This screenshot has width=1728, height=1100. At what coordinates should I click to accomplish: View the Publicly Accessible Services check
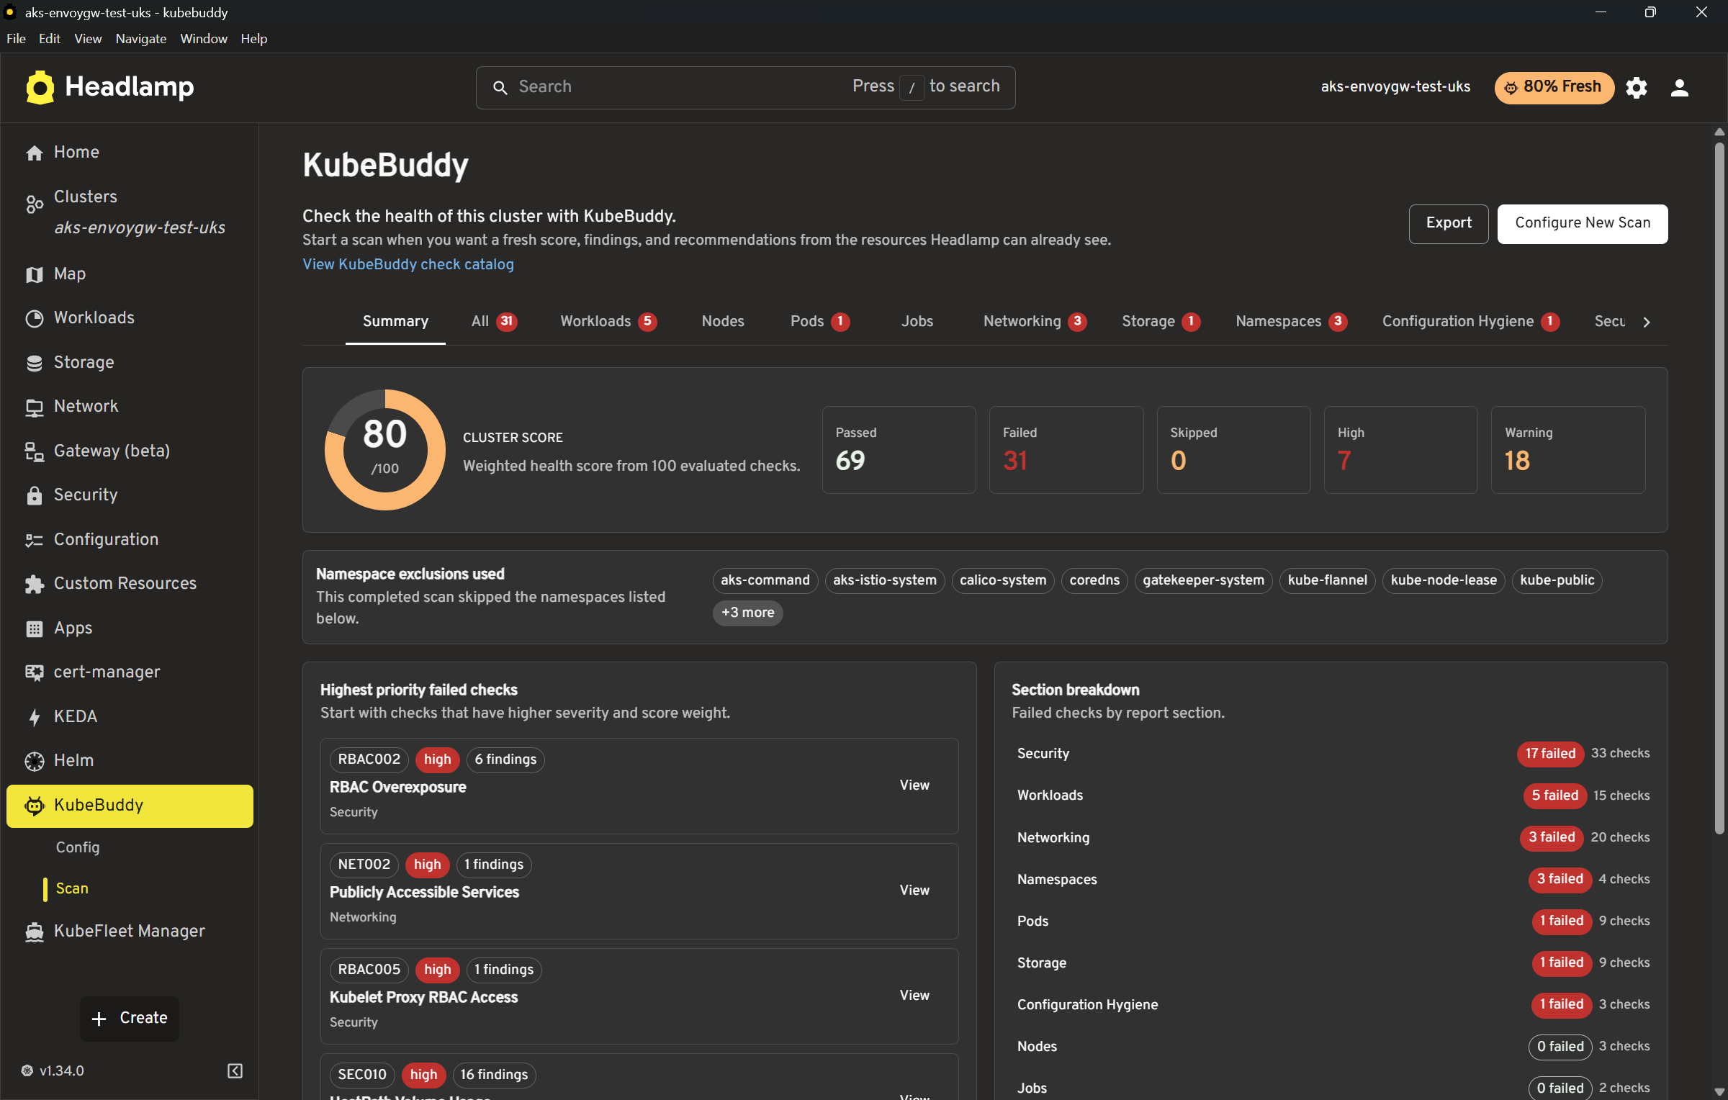click(x=914, y=891)
